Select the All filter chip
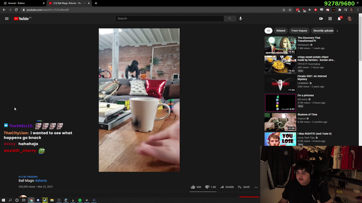Image resolution: width=362 pixels, height=203 pixels. click(268, 30)
